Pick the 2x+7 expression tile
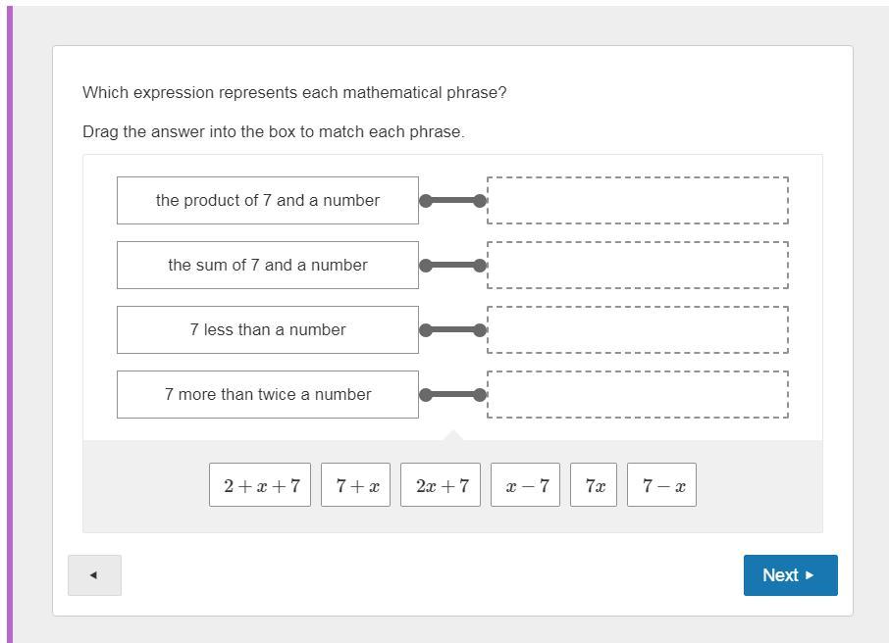The width and height of the screenshot is (889, 643). [x=441, y=485]
